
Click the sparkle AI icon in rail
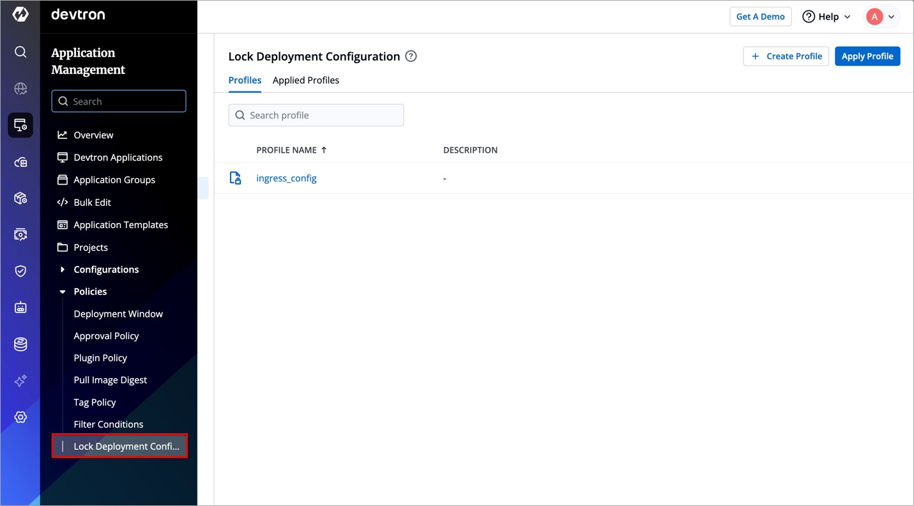point(20,381)
